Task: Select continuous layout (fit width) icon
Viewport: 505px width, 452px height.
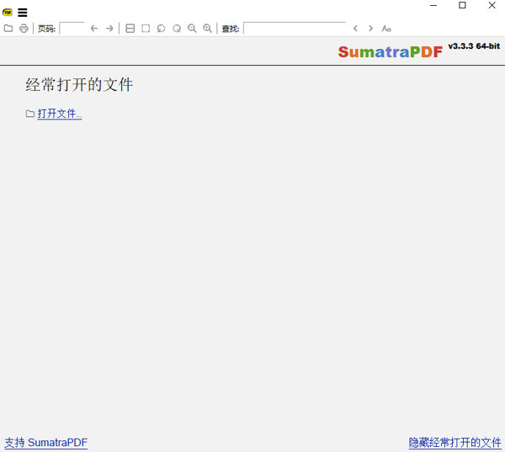Action: pos(130,29)
